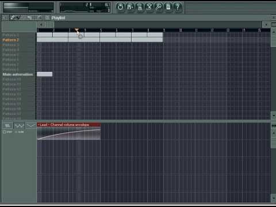276x207 pixels.
Task: Click the save new version disk icon
Action: click(130, 7)
